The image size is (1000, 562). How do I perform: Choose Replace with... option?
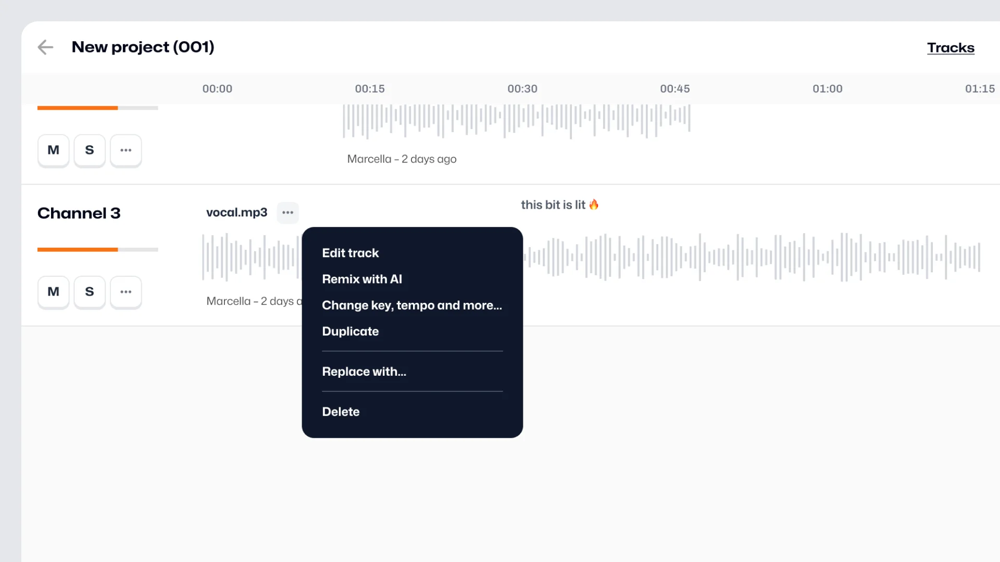coord(364,372)
